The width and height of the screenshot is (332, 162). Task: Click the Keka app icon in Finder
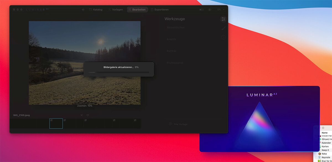click(319, 154)
